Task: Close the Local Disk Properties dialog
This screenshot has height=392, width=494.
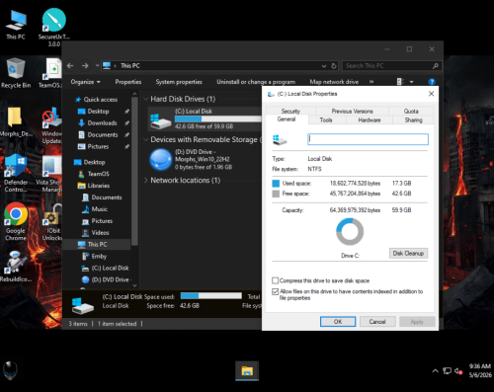Action: click(431, 94)
